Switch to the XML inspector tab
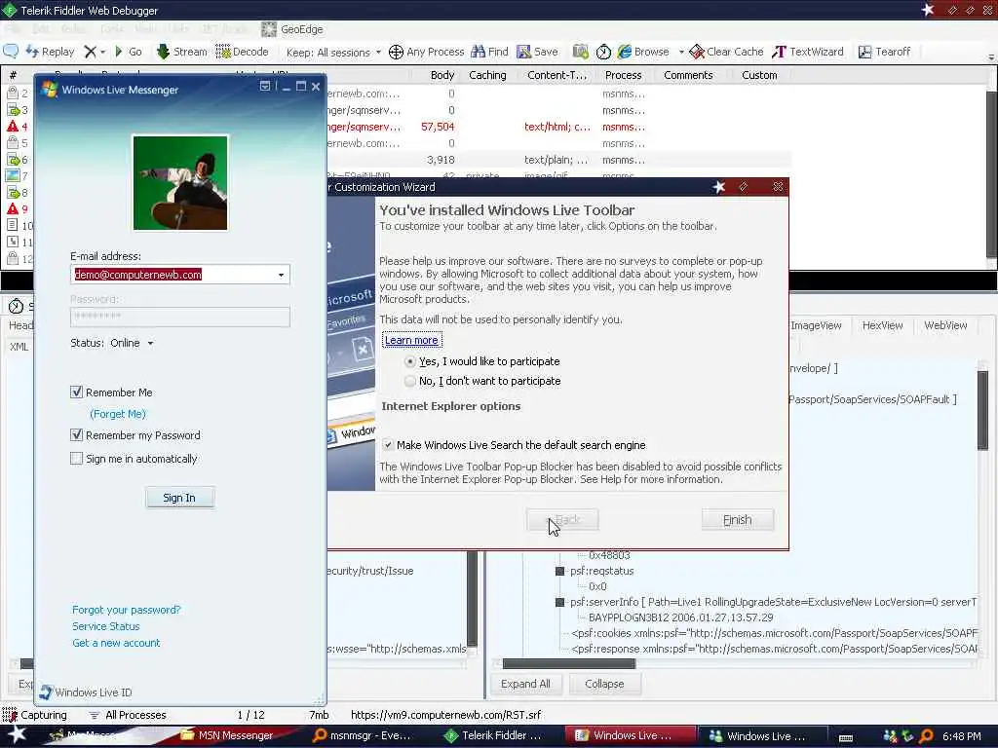 19,347
